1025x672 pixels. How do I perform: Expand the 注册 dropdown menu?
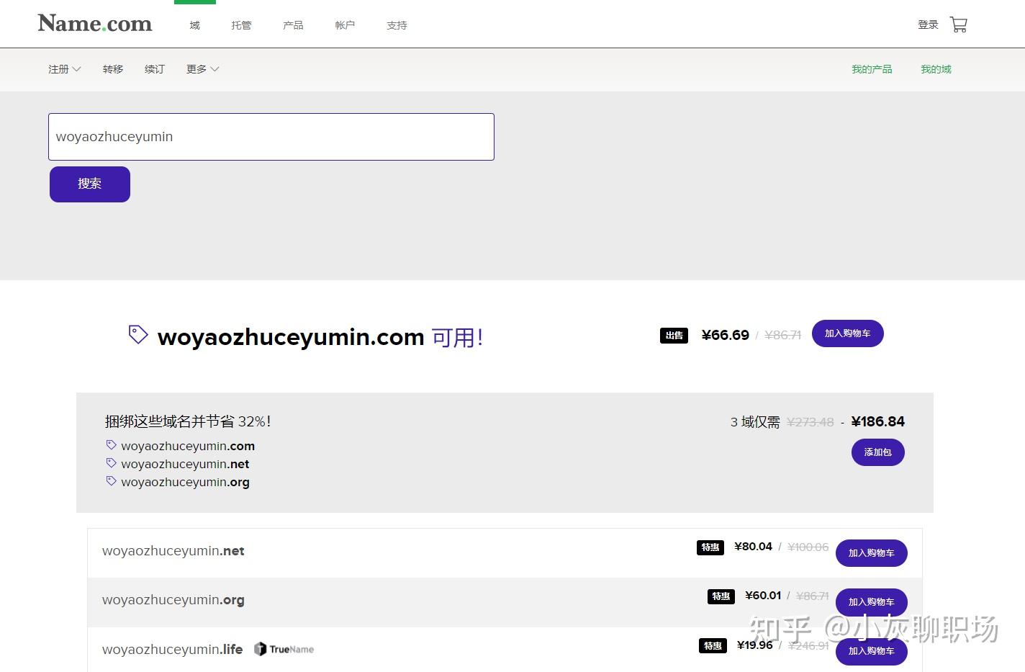click(x=63, y=68)
